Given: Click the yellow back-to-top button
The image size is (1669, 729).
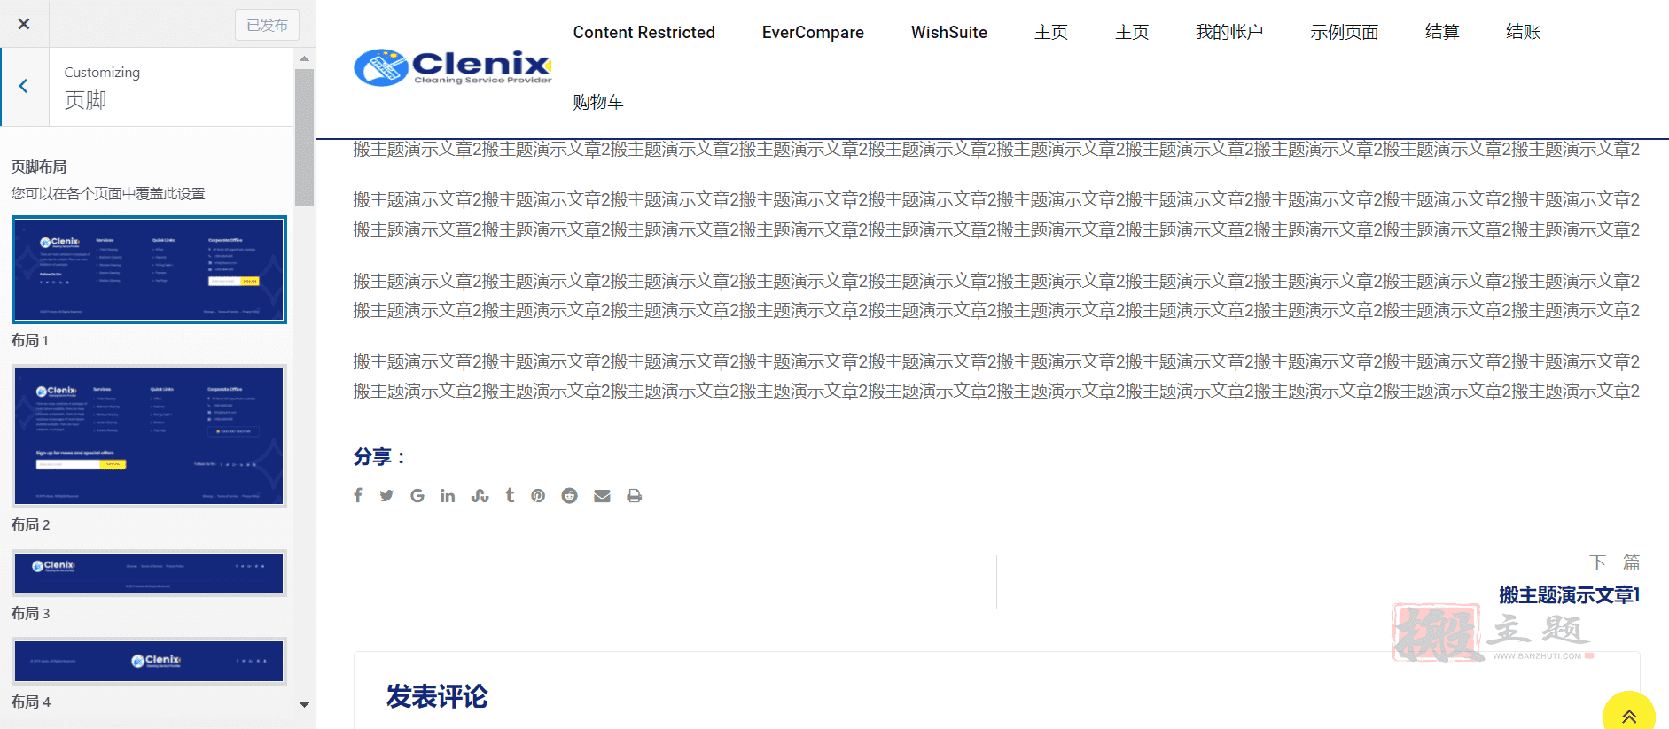Looking at the screenshot, I should [1629, 711].
